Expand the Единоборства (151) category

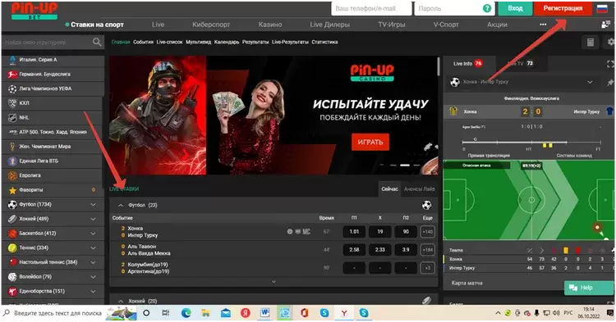(x=93, y=292)
